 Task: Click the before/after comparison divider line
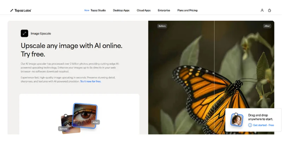(x=214, y=77)
